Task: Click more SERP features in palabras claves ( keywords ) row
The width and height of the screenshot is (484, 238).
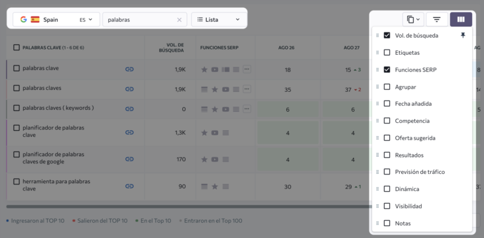Action: (247, 109)
